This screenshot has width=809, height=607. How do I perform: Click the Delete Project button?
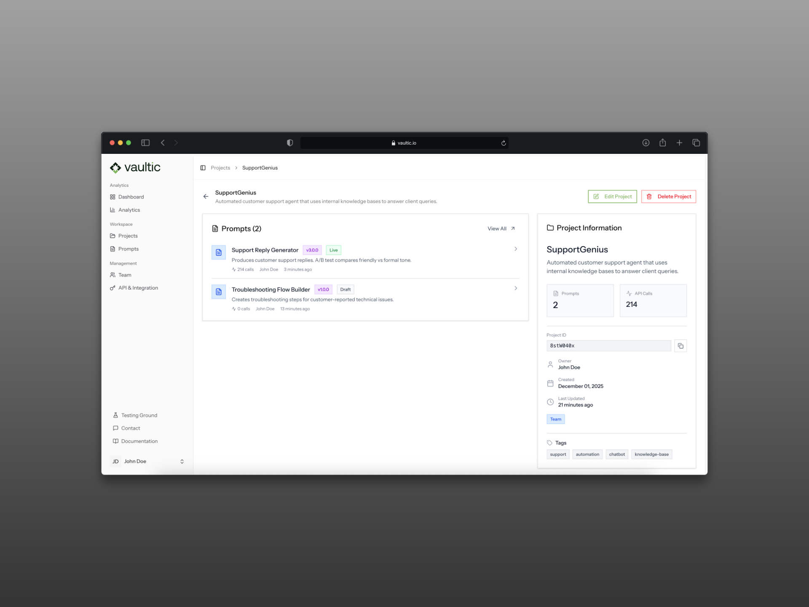pyautogui.click(x=668, y=196)
